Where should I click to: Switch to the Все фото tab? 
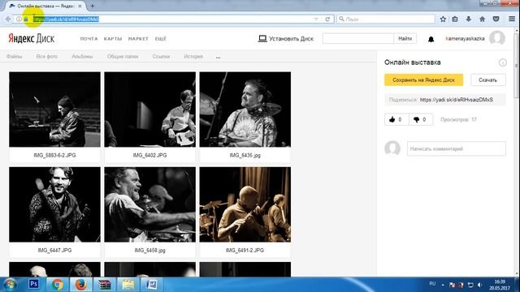47,57
